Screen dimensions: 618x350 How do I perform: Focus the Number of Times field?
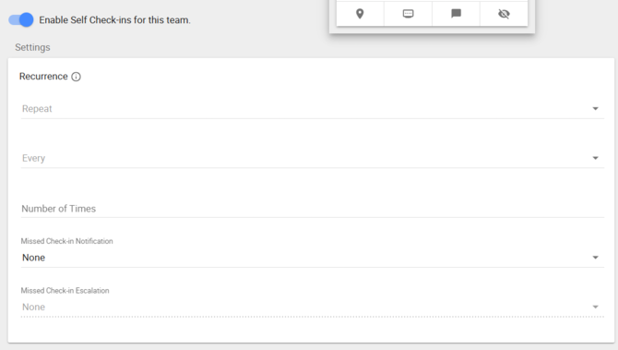click(x=312, y=209)
